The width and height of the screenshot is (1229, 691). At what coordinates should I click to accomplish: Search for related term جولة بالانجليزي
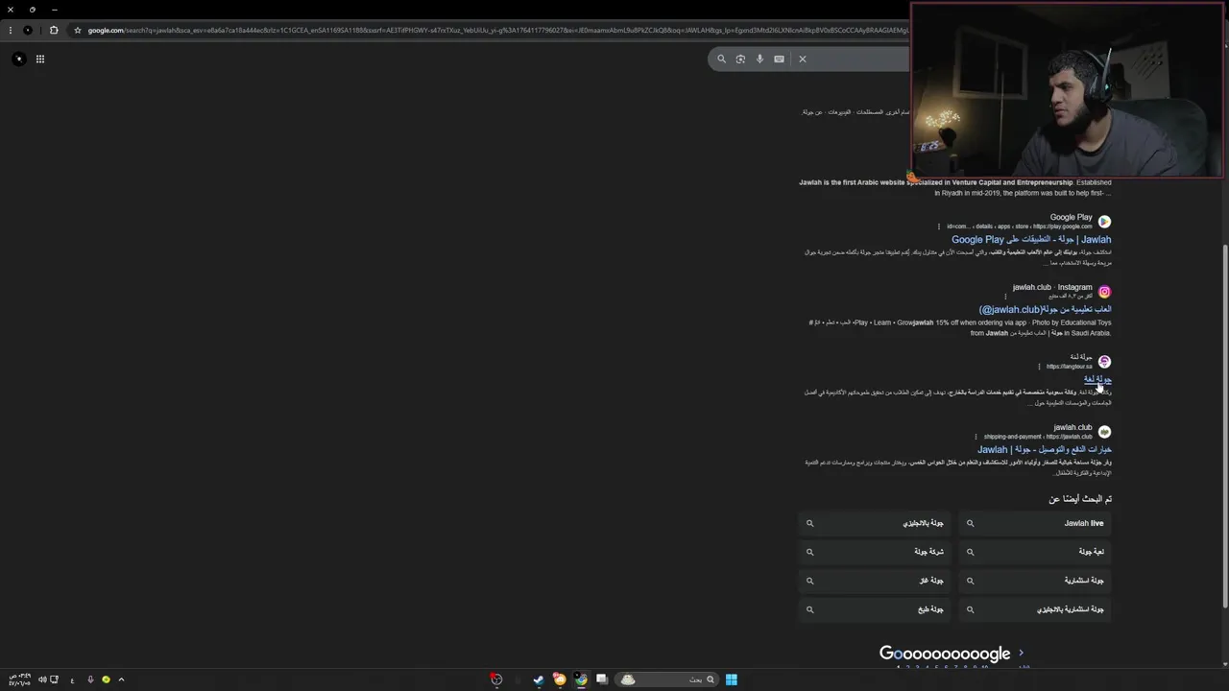(x=875, y=523)
